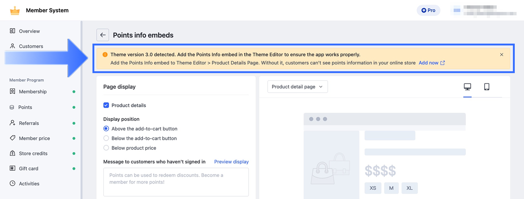This screenshot has width=524, height=199.
Task: Open Member price via its tag icon
Action: point(12,138)
